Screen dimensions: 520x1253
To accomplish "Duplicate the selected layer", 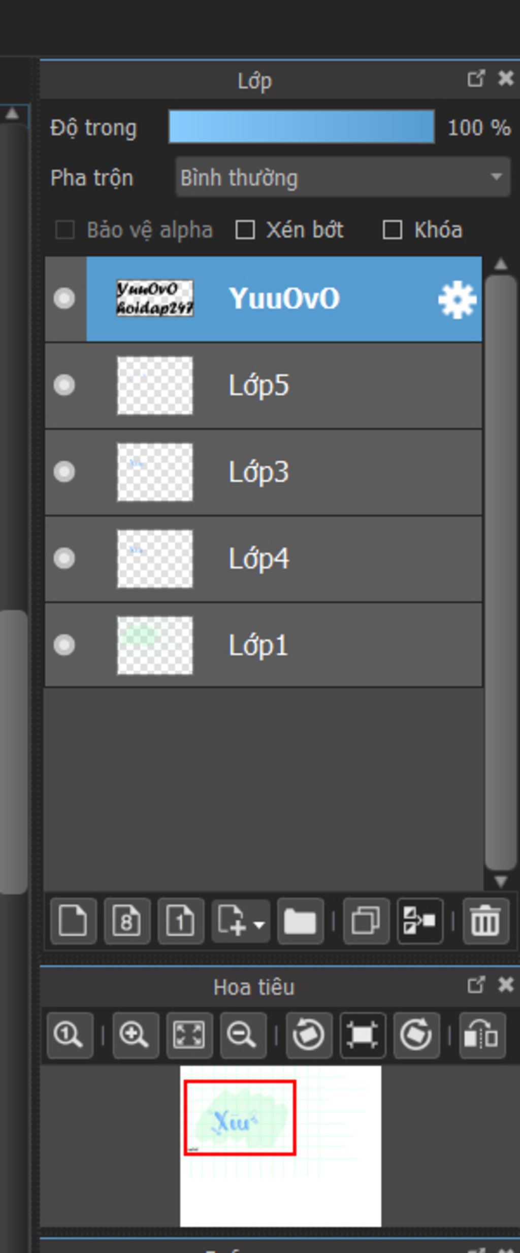I will (x=366, y=920).
